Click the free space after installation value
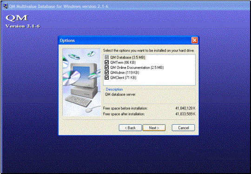The height and width of the screenshot is (174, 251). [x=185, y=114]
